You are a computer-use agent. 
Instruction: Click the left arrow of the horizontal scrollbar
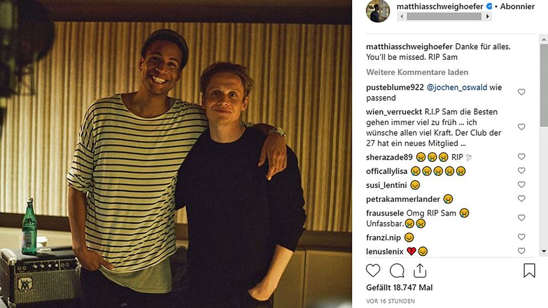(401, 17)
